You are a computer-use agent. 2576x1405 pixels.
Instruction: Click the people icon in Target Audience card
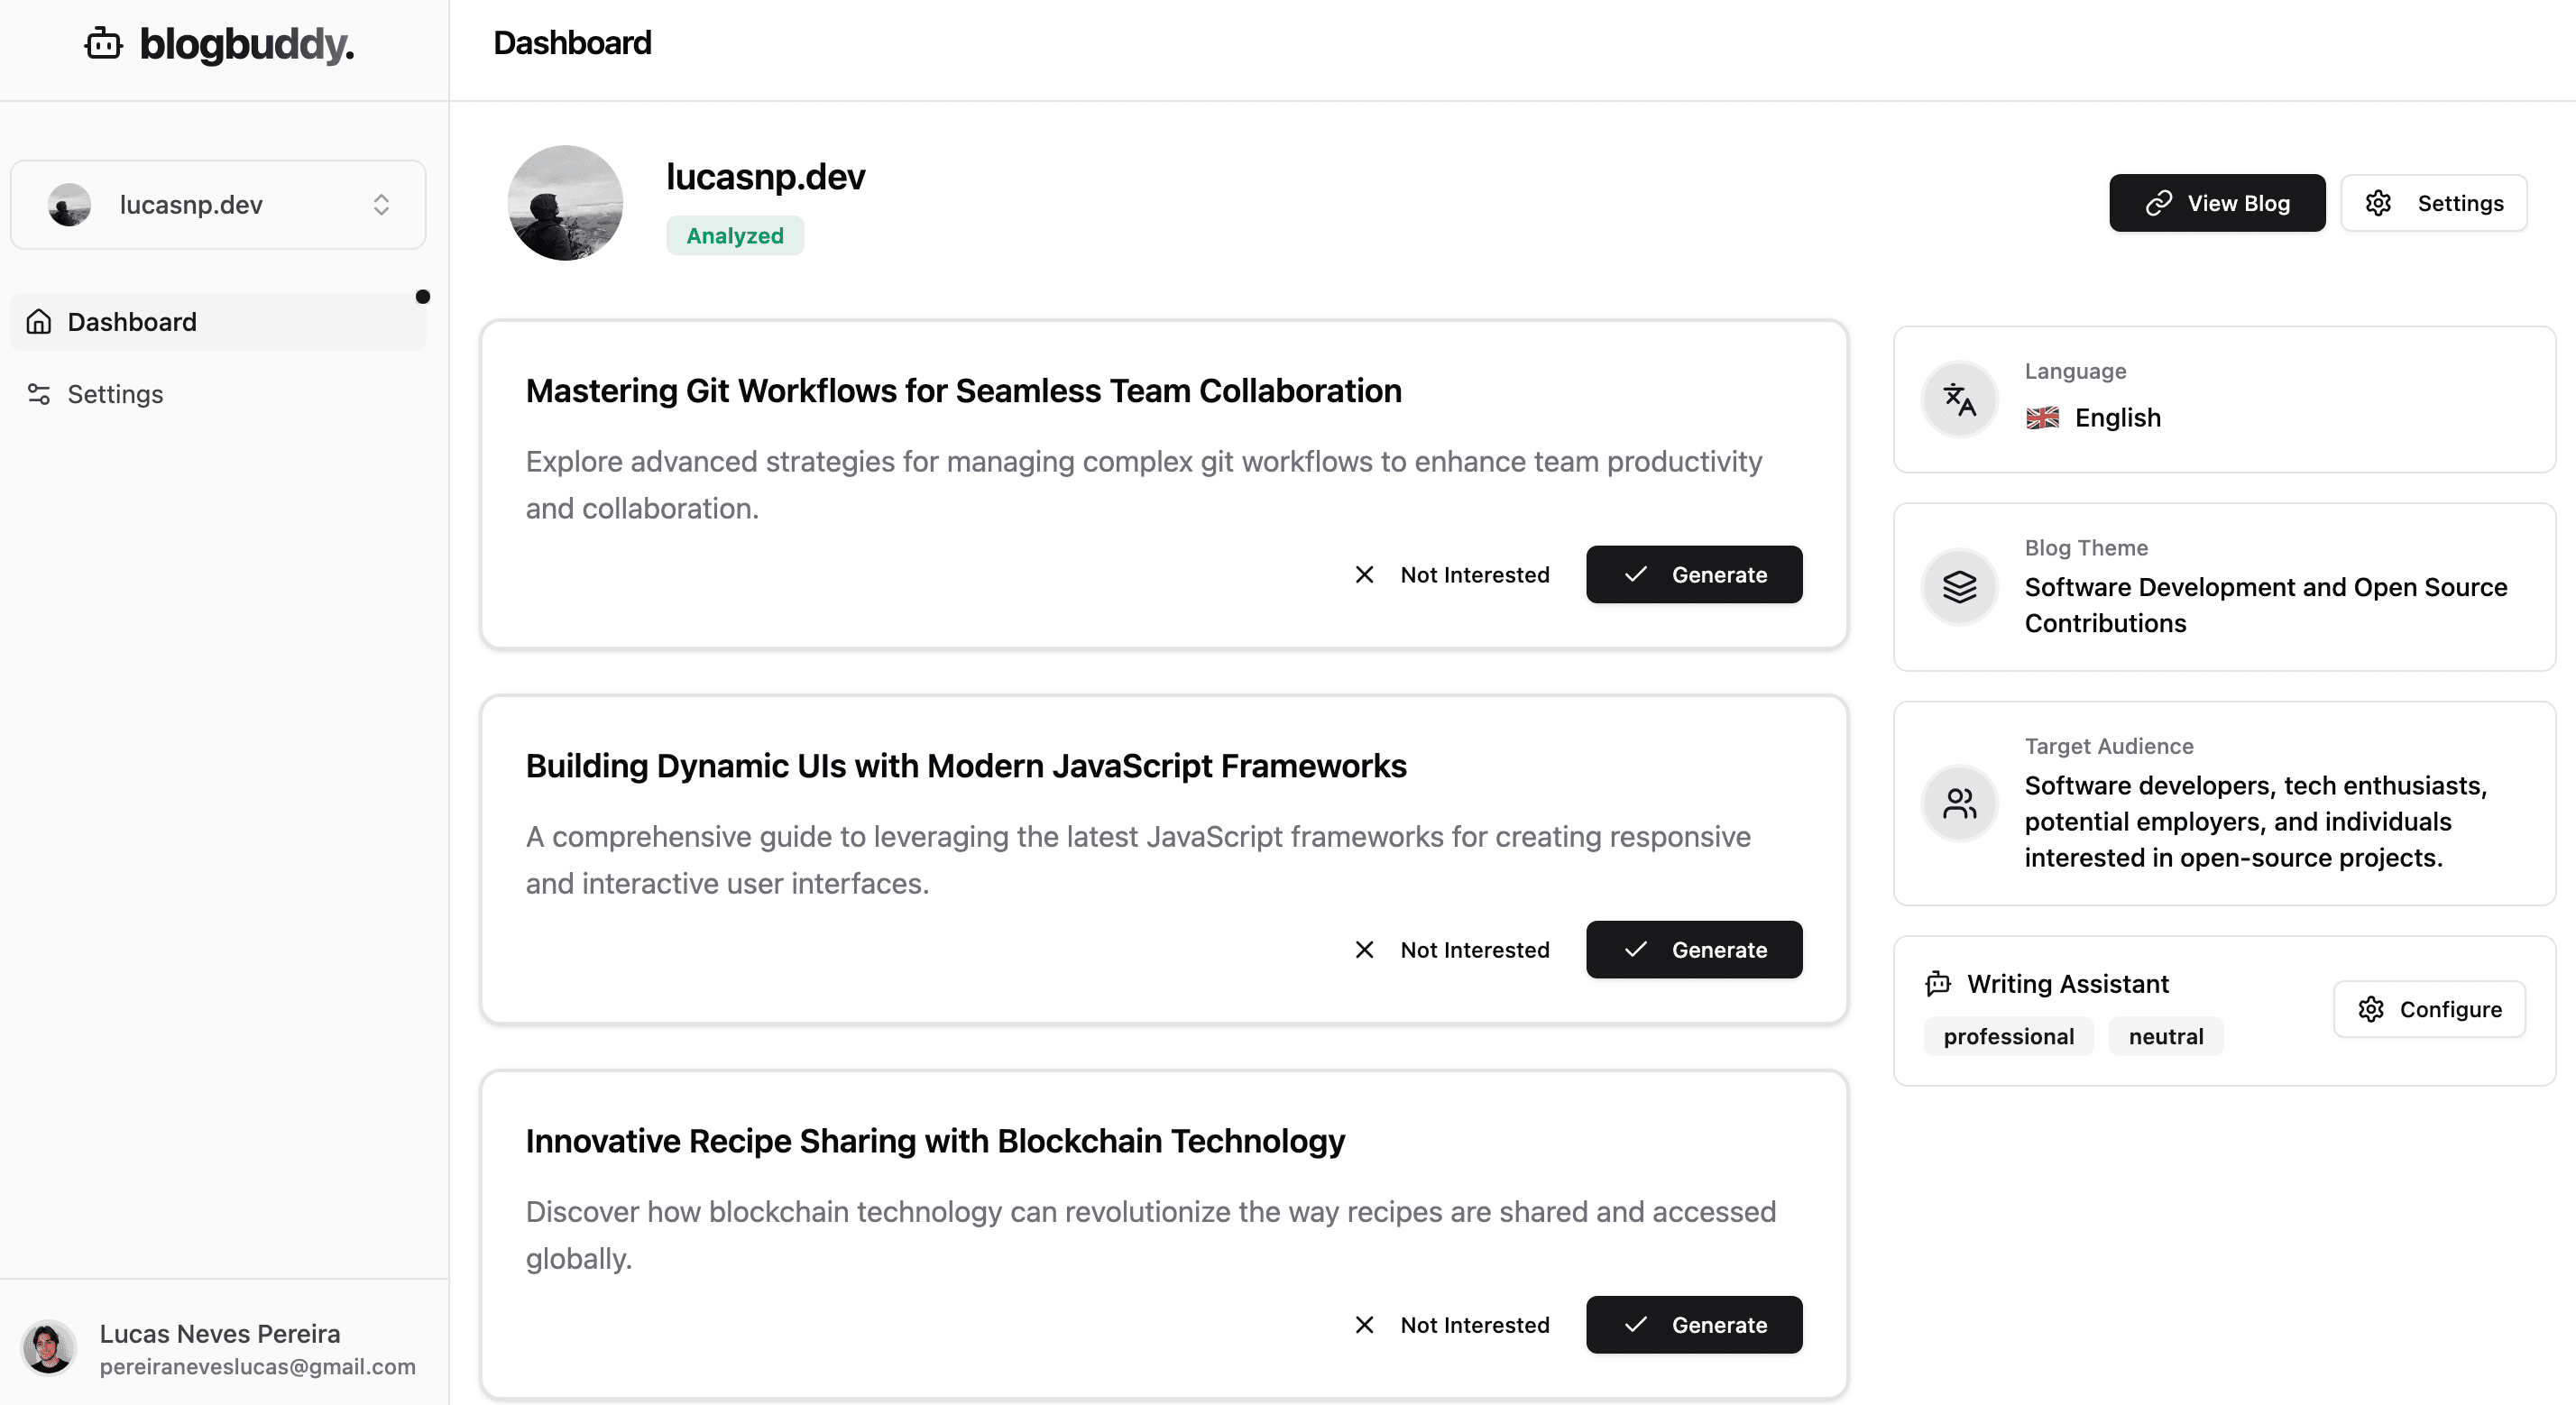(1959, 803)
